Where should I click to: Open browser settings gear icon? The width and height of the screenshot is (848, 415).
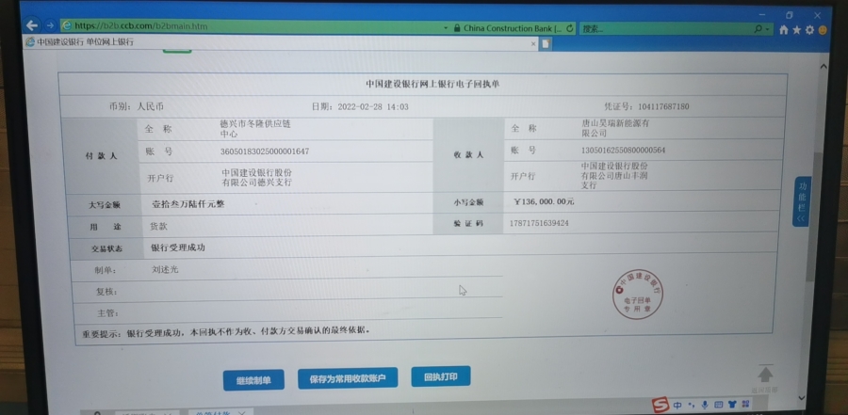point(809,30)
